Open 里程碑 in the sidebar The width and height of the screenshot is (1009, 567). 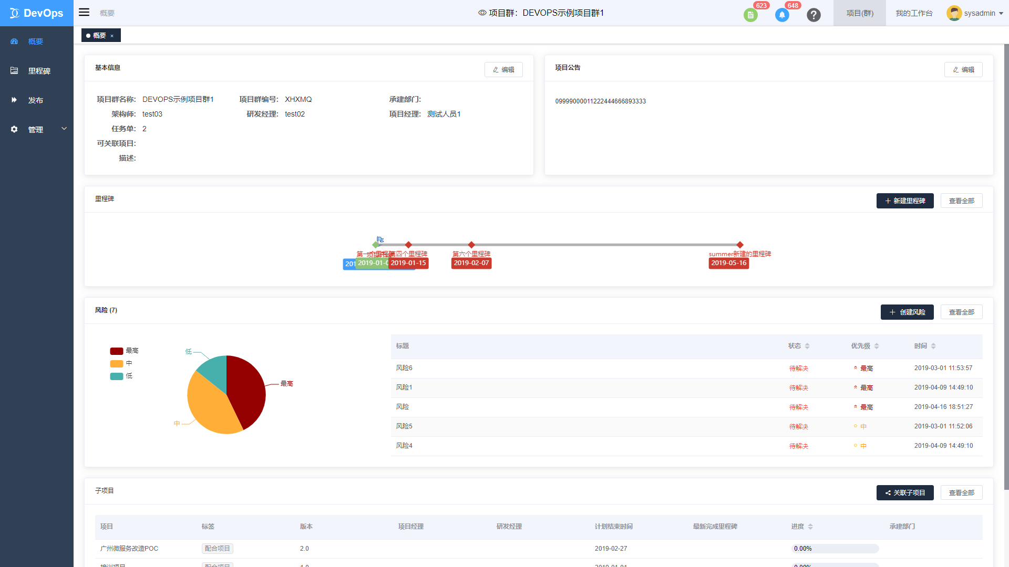37,71
